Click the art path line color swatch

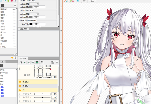(31, 17)
